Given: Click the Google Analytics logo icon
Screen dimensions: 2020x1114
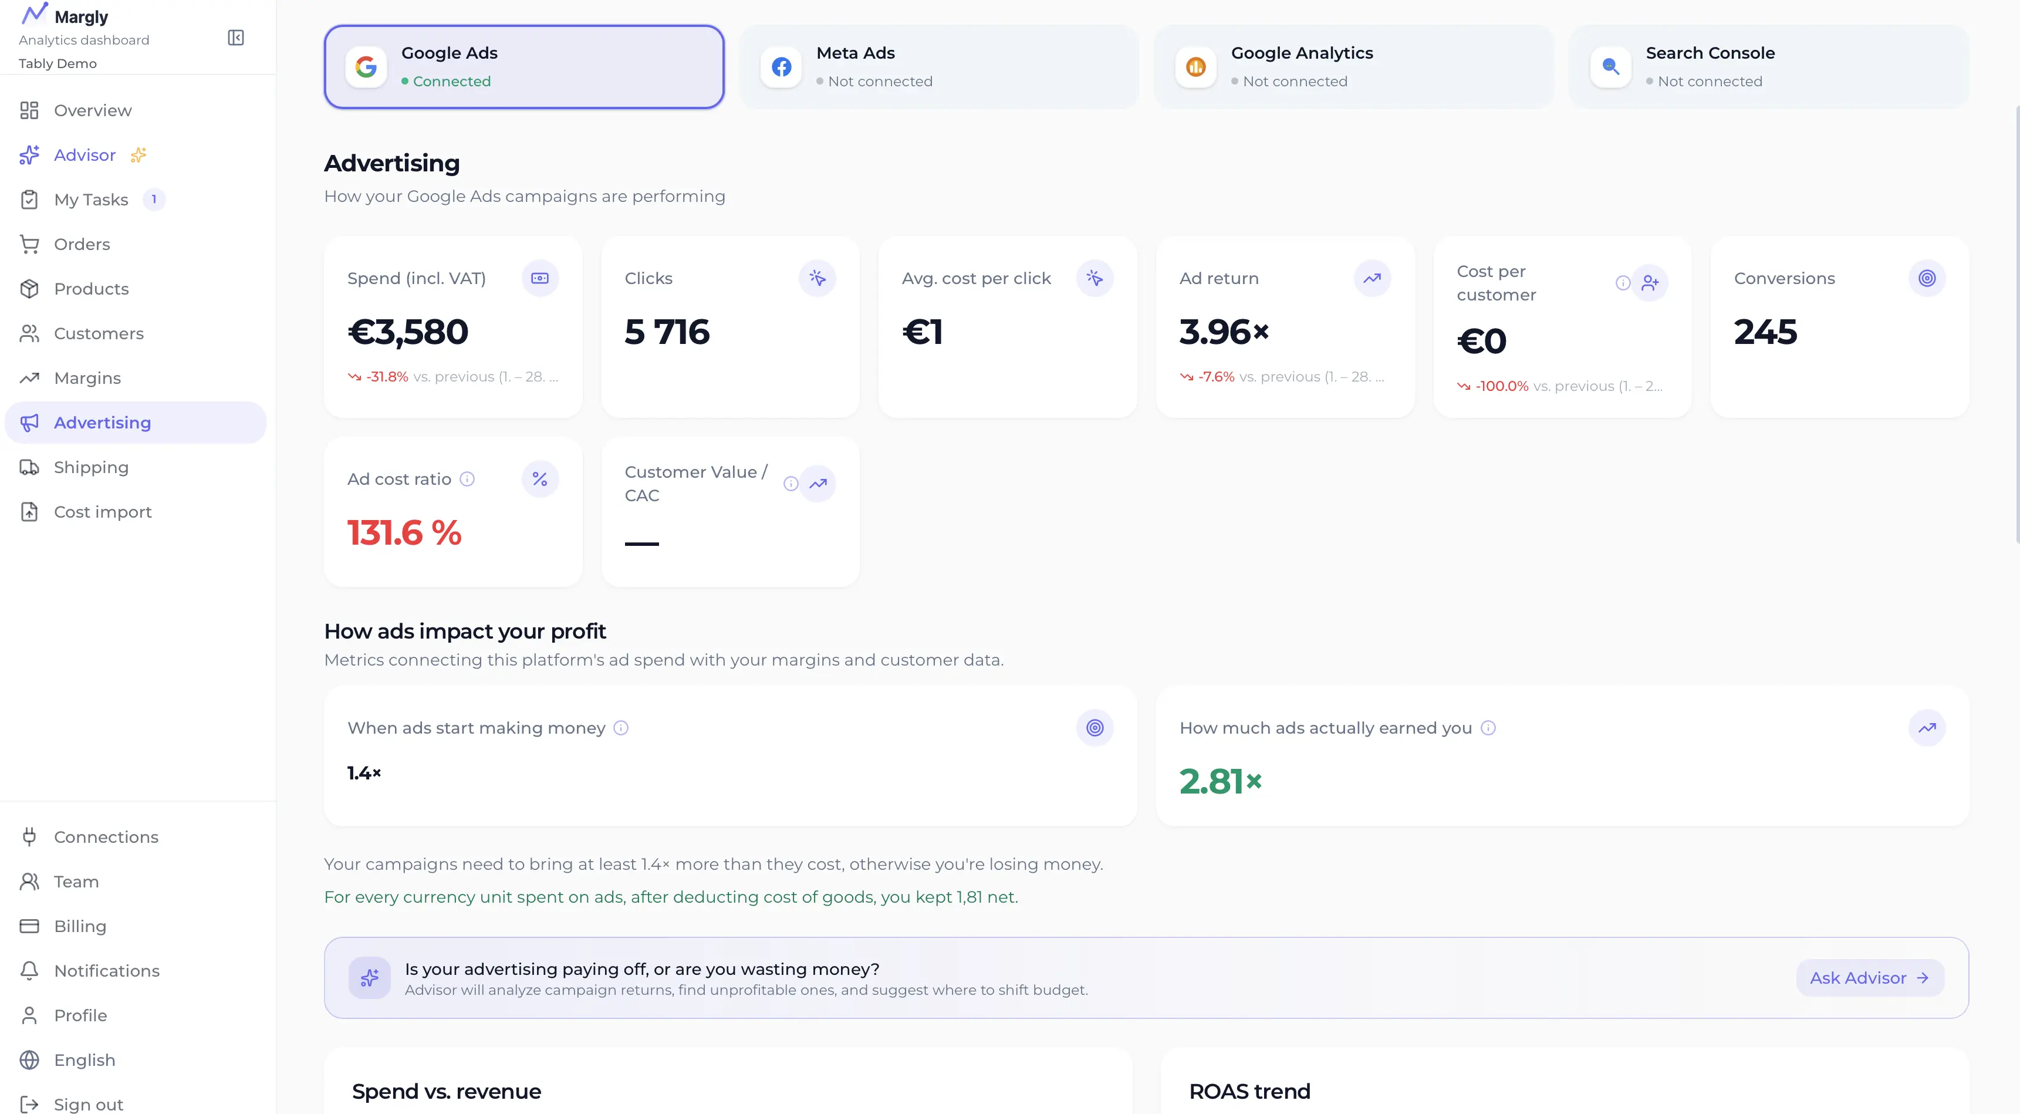Looking at the screenshot, I should (x=1196, y=67).
